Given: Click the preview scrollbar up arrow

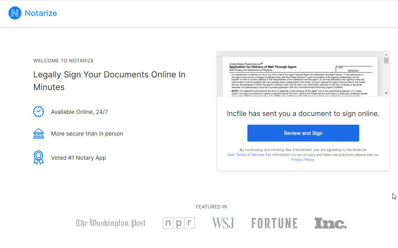Looking at the screenshot, I should pos(386,55).
